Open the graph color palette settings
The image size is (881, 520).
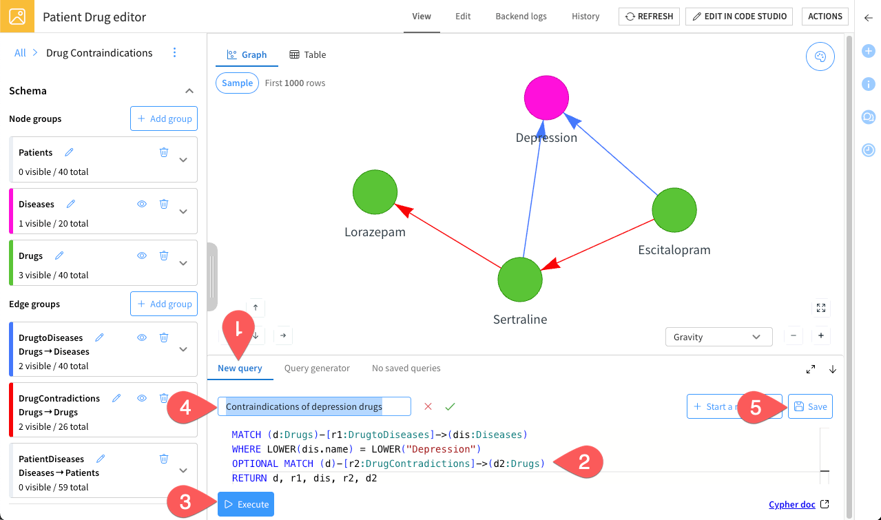point(820,57)
